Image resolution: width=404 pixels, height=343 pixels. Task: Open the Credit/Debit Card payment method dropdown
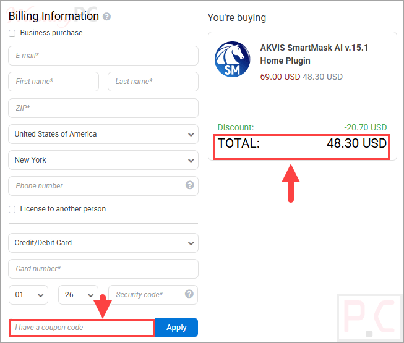[103, 243]
